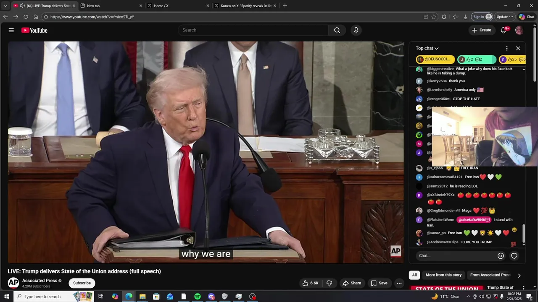Click browser Sign in button
The image size is (538, 302).
click(482, 17)
